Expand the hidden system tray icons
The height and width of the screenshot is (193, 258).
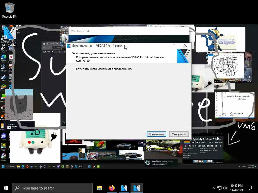[213, 188]
